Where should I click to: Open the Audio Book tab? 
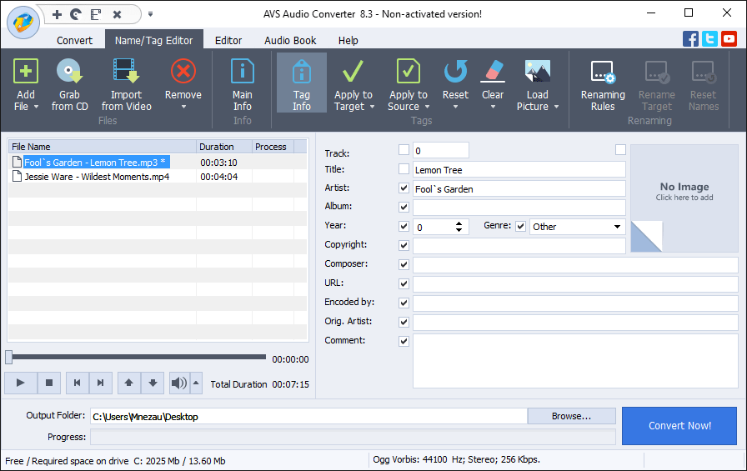(x=290, y=41)
